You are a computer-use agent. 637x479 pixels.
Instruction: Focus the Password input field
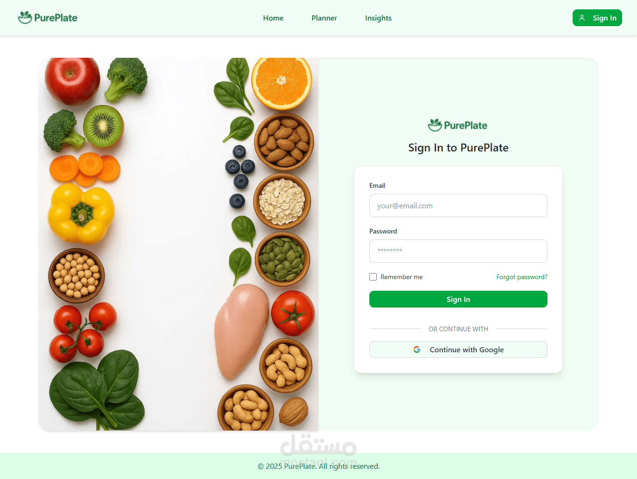(458, 251)
